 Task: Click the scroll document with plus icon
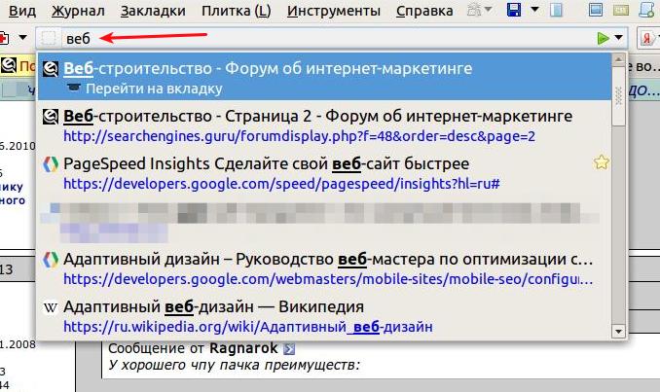point(646,10)
